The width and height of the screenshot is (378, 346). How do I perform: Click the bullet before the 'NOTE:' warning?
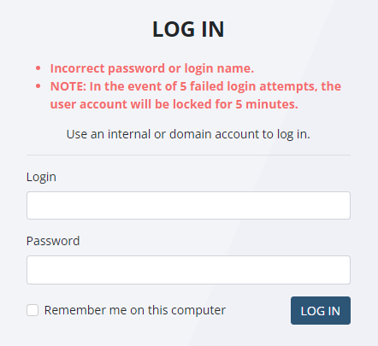coord(38,86)
